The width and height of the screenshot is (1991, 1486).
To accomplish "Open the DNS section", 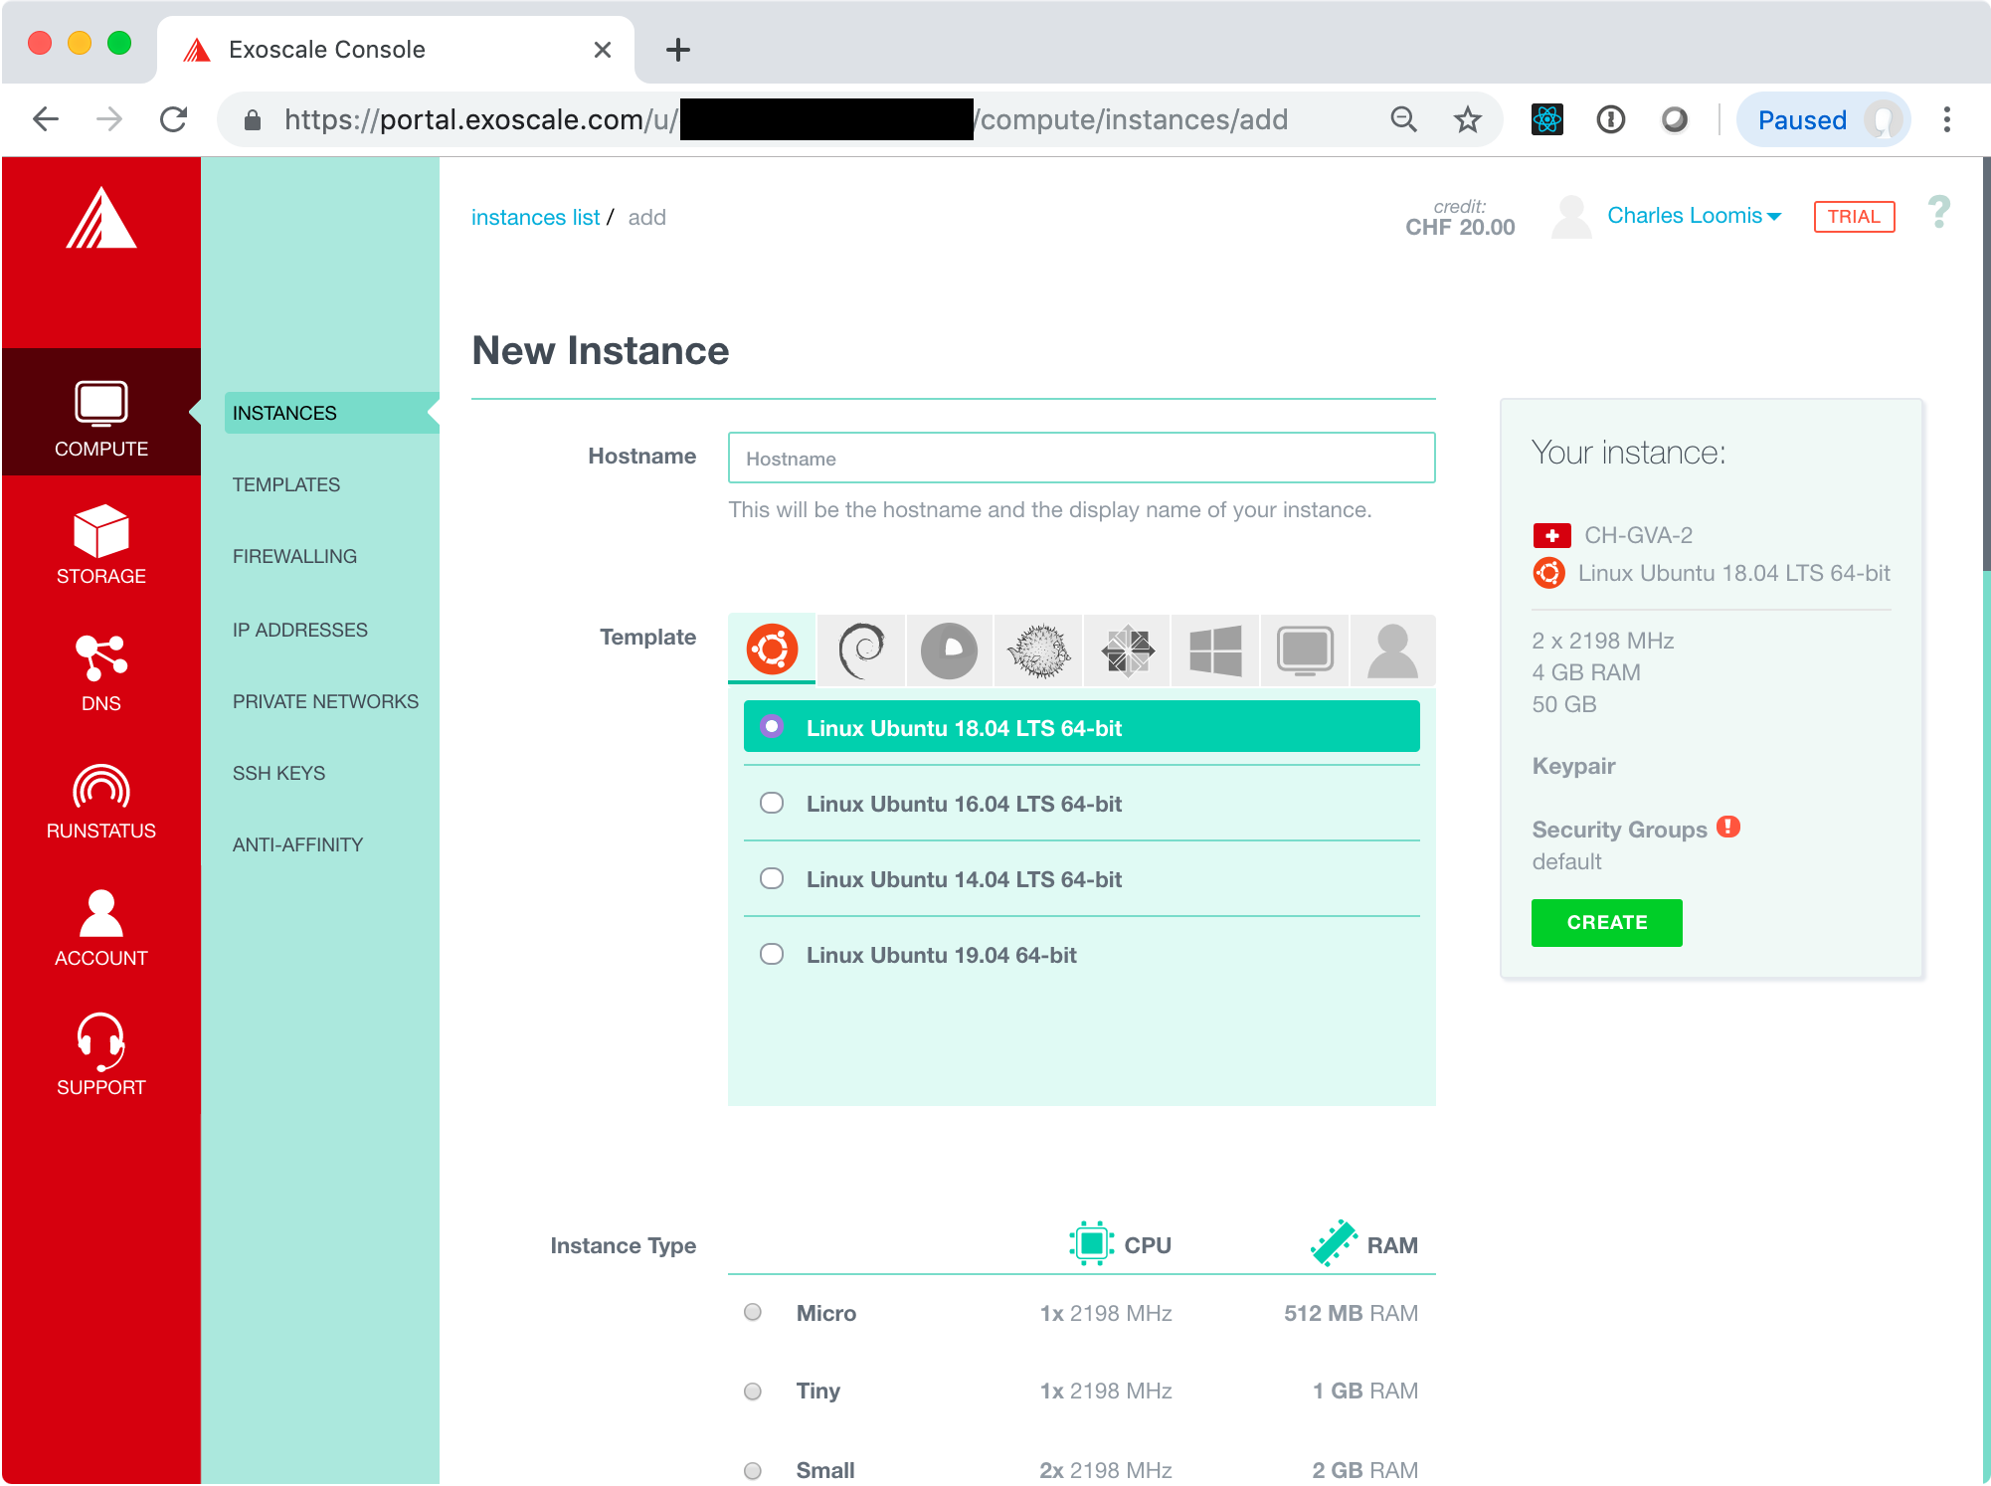I will [101, 673].
